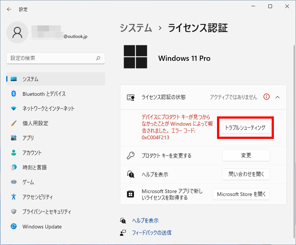Click the アクセシビリティ person icon
This screenshot has height=245, width=296.
coord(14,197)
